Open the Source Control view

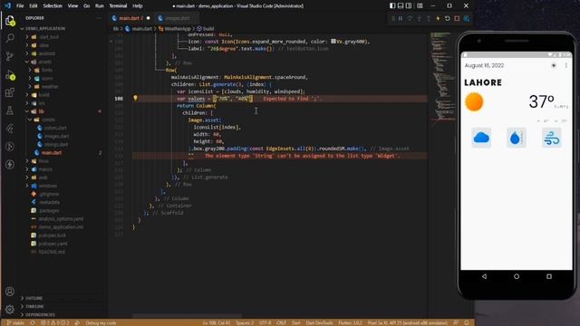(10, 56)
